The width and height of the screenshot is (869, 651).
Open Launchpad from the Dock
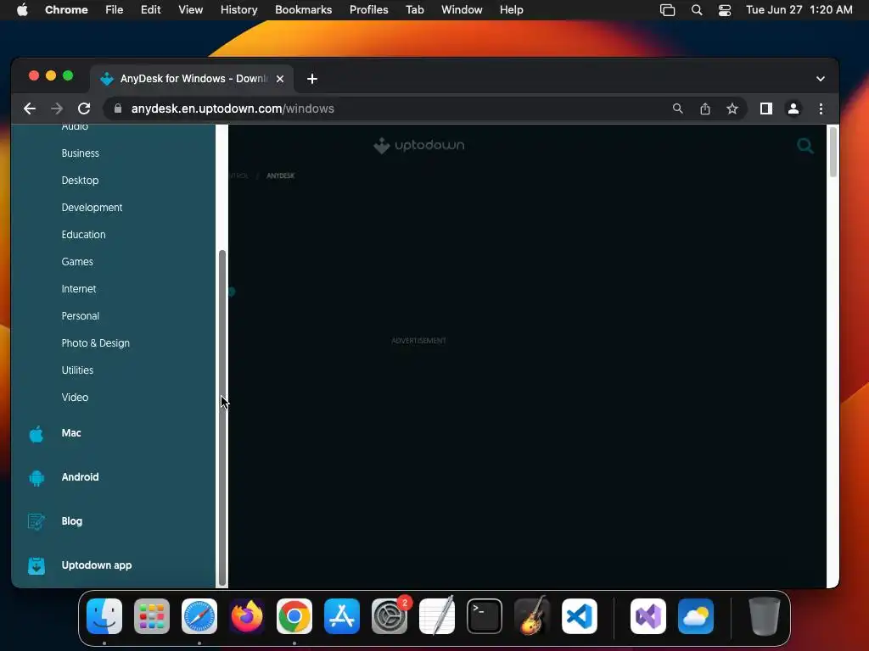tap(152, 616)
